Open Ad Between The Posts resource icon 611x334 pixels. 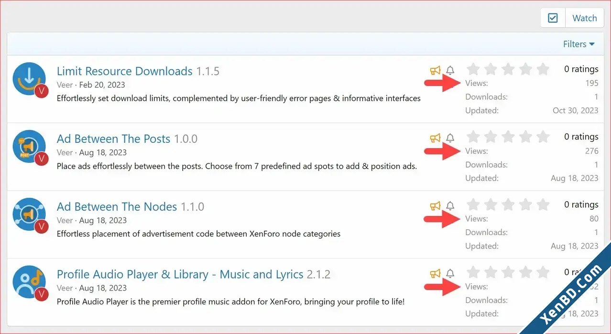pyautogui.click(x=29, y=147)
